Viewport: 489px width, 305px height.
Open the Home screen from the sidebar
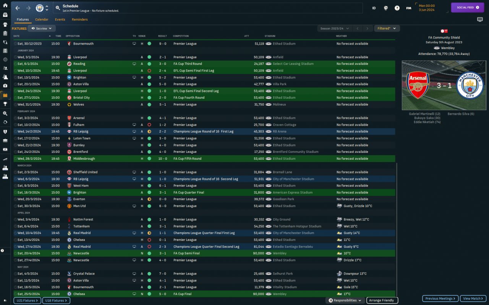(x=5, y=6)
